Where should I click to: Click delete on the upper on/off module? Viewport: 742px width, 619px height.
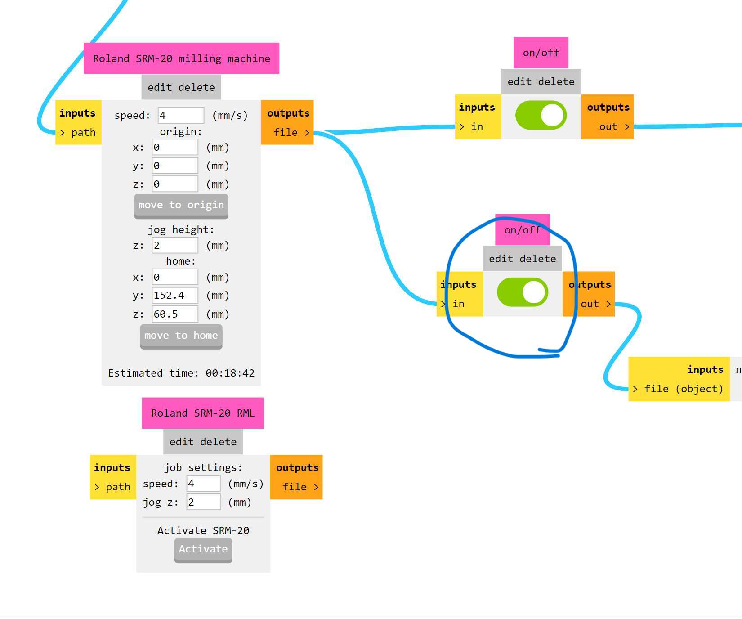point(556,81)
